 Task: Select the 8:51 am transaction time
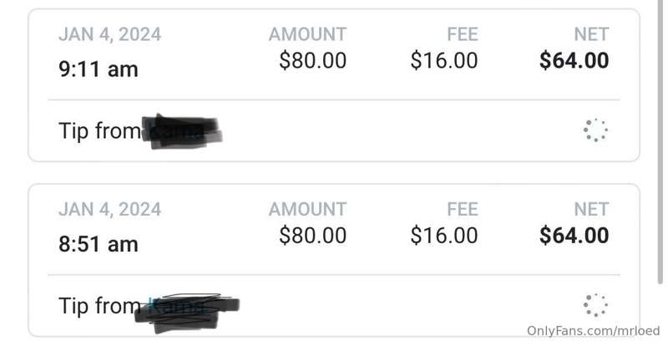coord(99,244)
